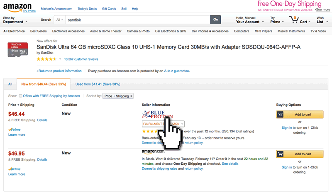This screenshot has width=332, height=193.
Task: Expand the Shop by Department menu
Action: click(x=15, y=20)
